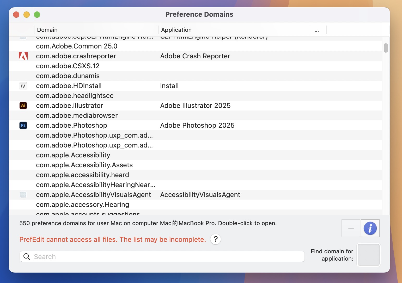Sort by the Domain column header
402x283 pixels.
coord(47,30)
